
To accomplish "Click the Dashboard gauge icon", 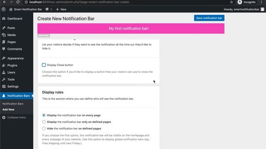I will pyautogui.click(x=4, y=19).
